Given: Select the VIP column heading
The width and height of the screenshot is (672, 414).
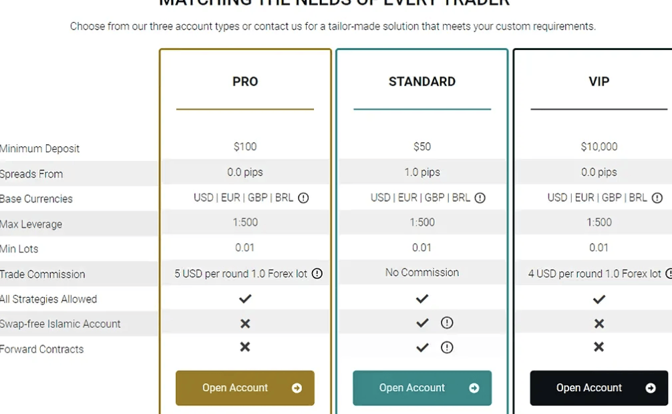Looking at the screenshot, I should click(599, 81).
